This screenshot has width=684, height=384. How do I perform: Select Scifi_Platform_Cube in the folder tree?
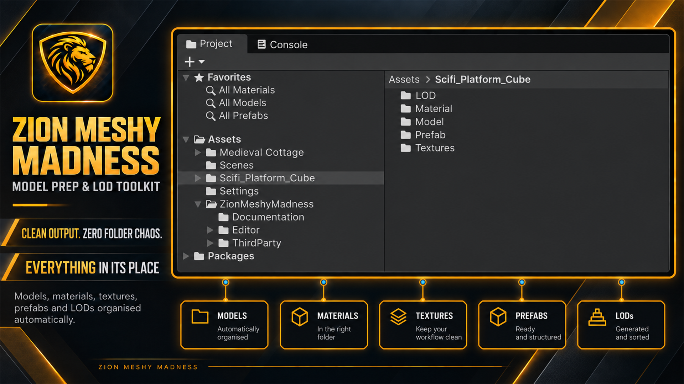pos(267,178)
